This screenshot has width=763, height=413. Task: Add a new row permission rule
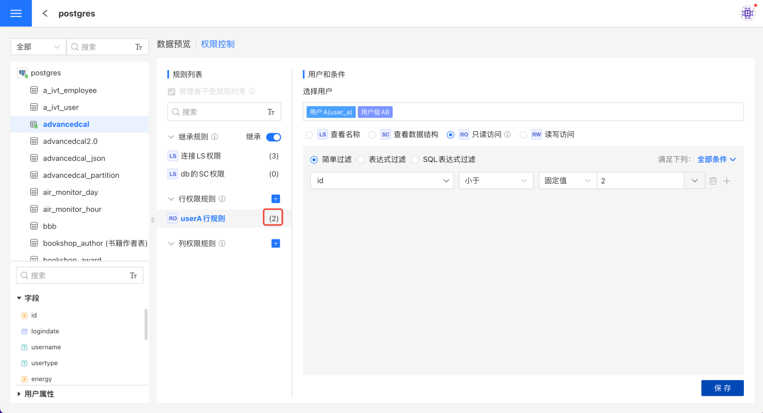click(x=276, y=199)
